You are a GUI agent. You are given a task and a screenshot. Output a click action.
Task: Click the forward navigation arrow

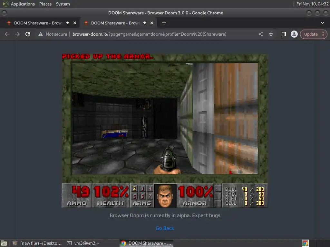click(x=17, y=34)
